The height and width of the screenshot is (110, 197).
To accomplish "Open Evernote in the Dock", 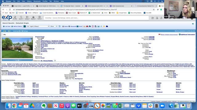I will click(x=44, y=106).
